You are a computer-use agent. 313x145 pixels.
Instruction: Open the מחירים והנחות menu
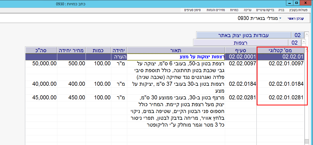click(x=217, y=10)
